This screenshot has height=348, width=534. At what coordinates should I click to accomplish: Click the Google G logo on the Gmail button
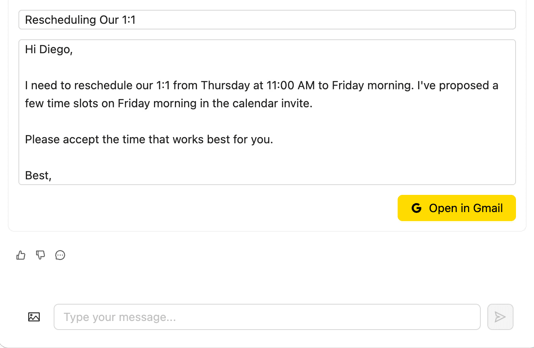416,208
